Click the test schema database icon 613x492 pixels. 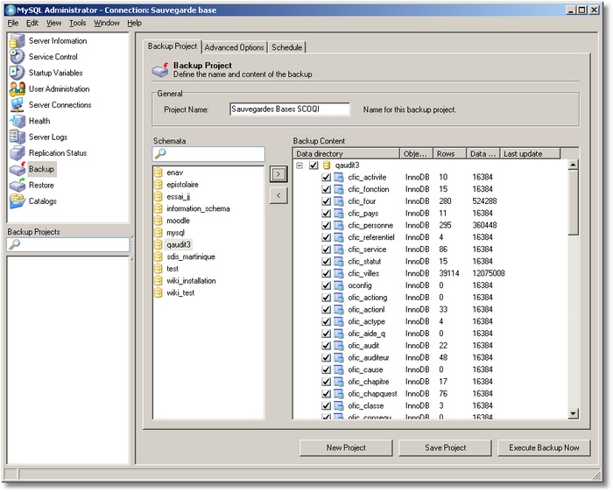click(159, 269)
